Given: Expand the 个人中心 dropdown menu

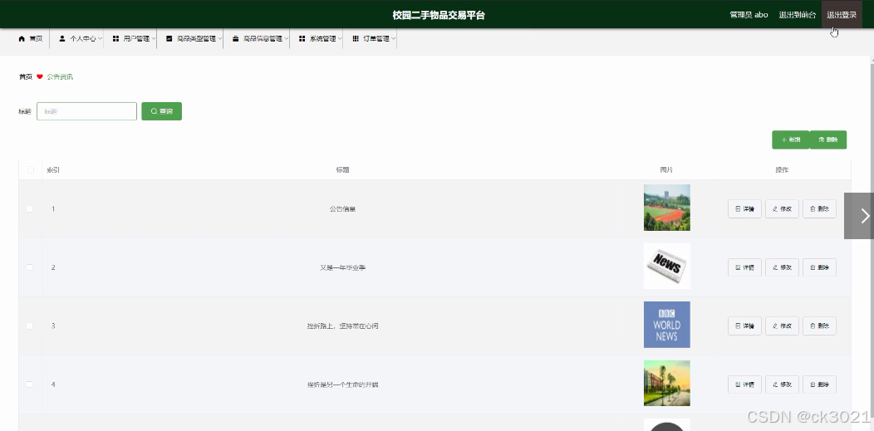Looking at the screenshot, I should [81, 39].
